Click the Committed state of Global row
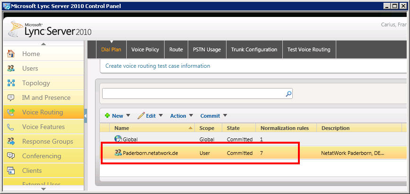Image resolution: width=410 pixels, height=194 pixels. click(239, 139)
